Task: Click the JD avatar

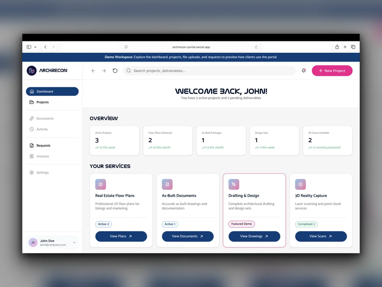Action: pyautogui.click(x=33, y=242)
